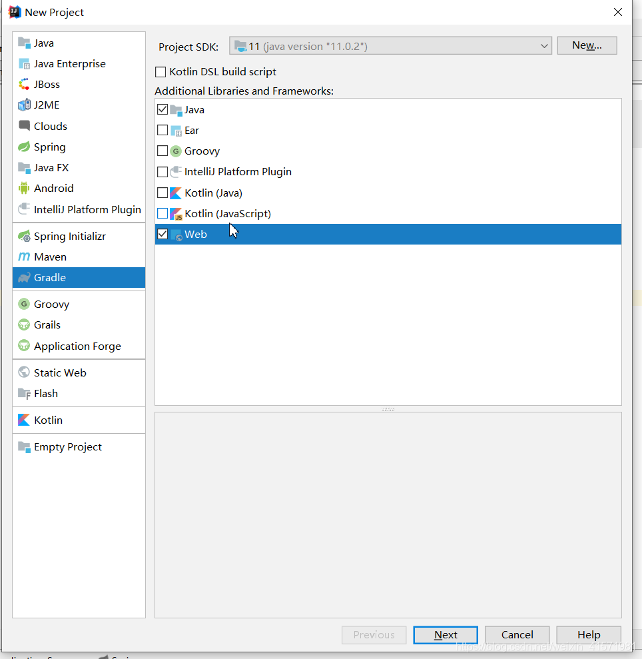
Task: Click the Kotlin K icon in sidebar
Action: [x=25, y=420]
